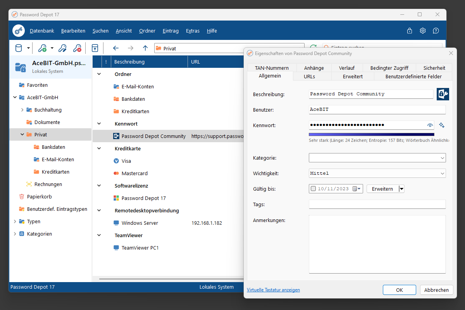Viewport: 465px width, 310px height.
Task: Switch to the Sicherheit tab
Action: point(434,67)
